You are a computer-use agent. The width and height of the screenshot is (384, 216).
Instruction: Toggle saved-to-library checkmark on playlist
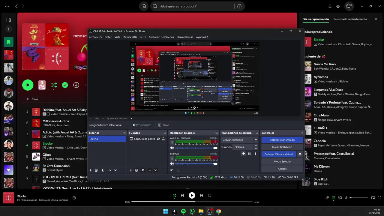(x=65, y=85)
